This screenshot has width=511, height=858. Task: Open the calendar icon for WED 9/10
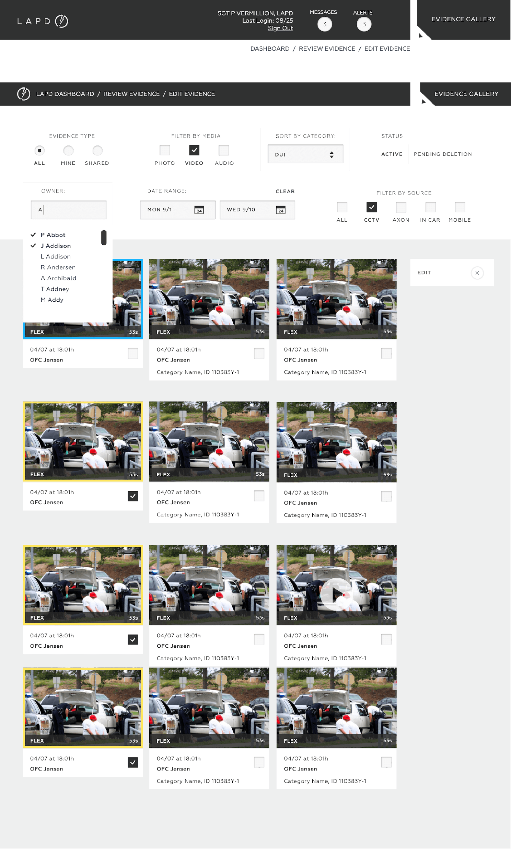[x=281, y=210]
